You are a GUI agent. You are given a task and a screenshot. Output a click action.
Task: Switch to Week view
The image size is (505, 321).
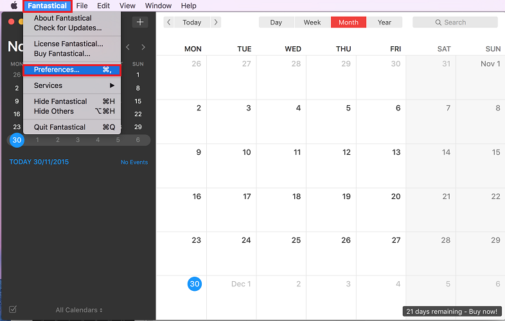(x=312, y=22)
